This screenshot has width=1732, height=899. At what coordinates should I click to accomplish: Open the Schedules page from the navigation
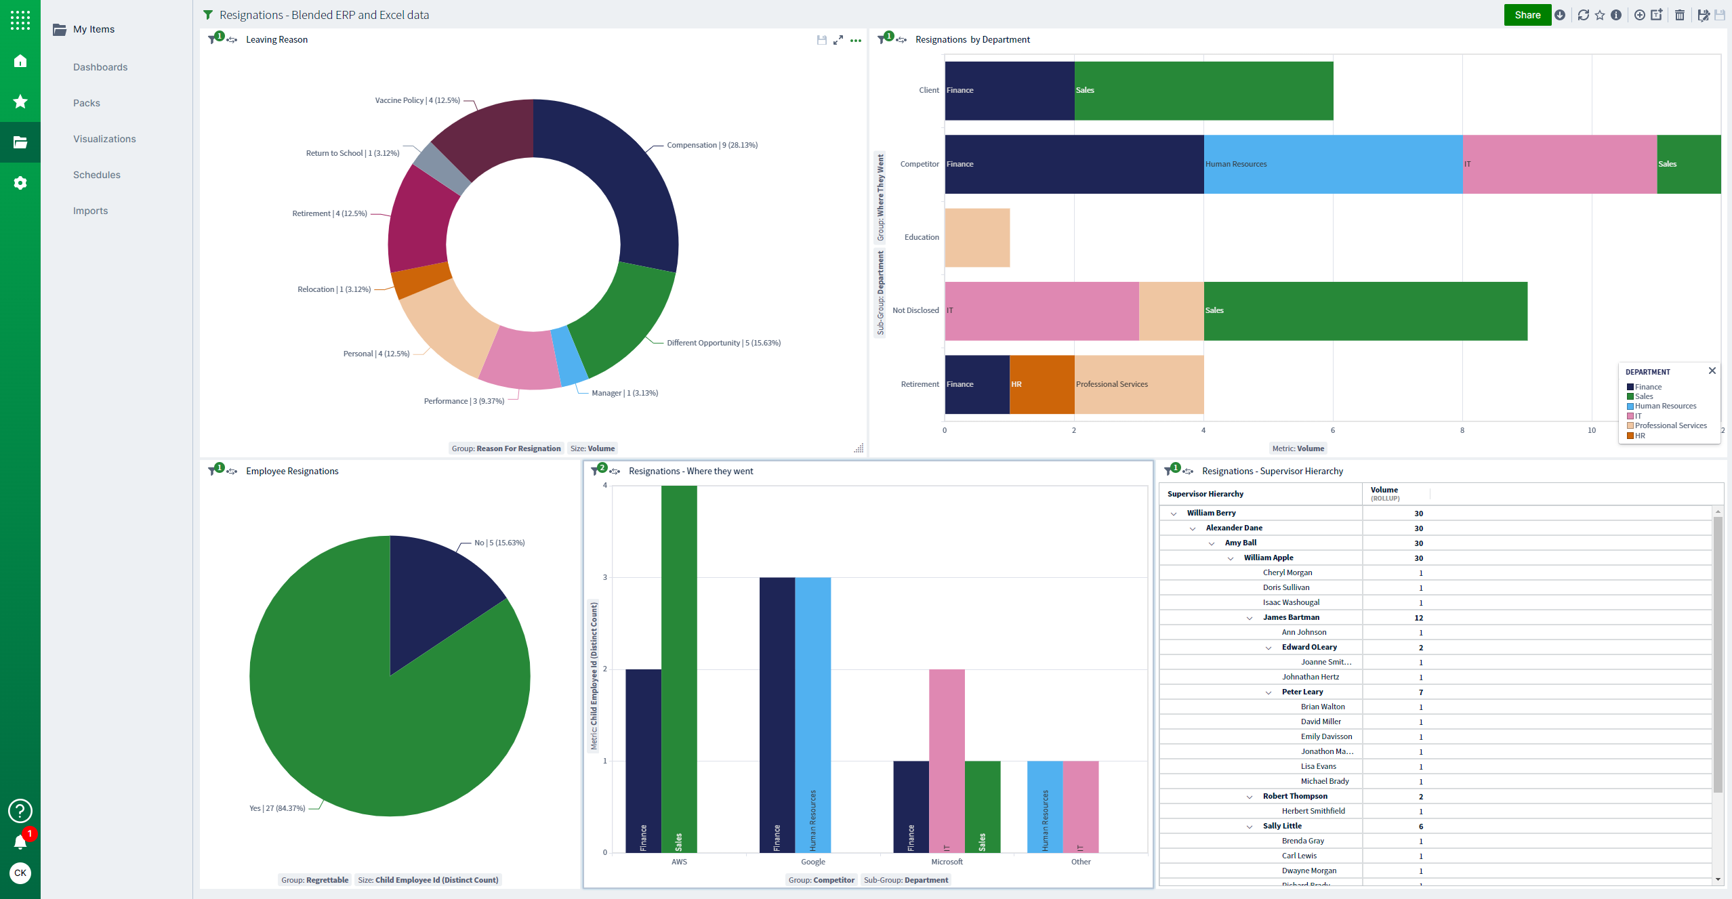pos(97,174)
